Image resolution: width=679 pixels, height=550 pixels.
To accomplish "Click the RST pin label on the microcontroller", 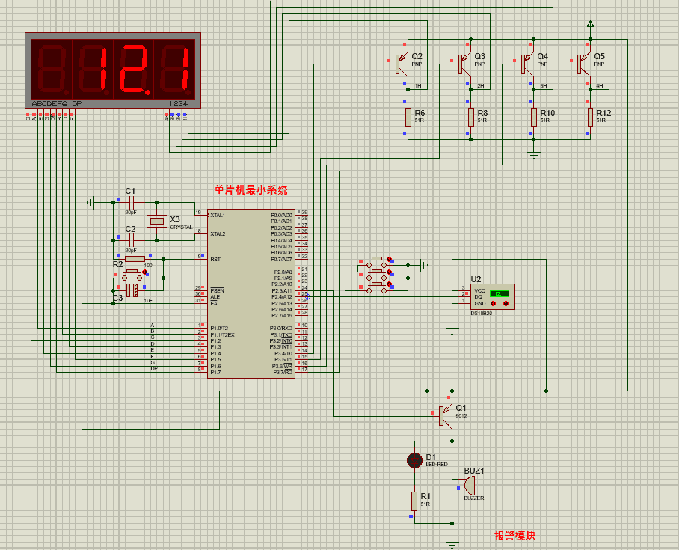I will (x=215, y=259).
